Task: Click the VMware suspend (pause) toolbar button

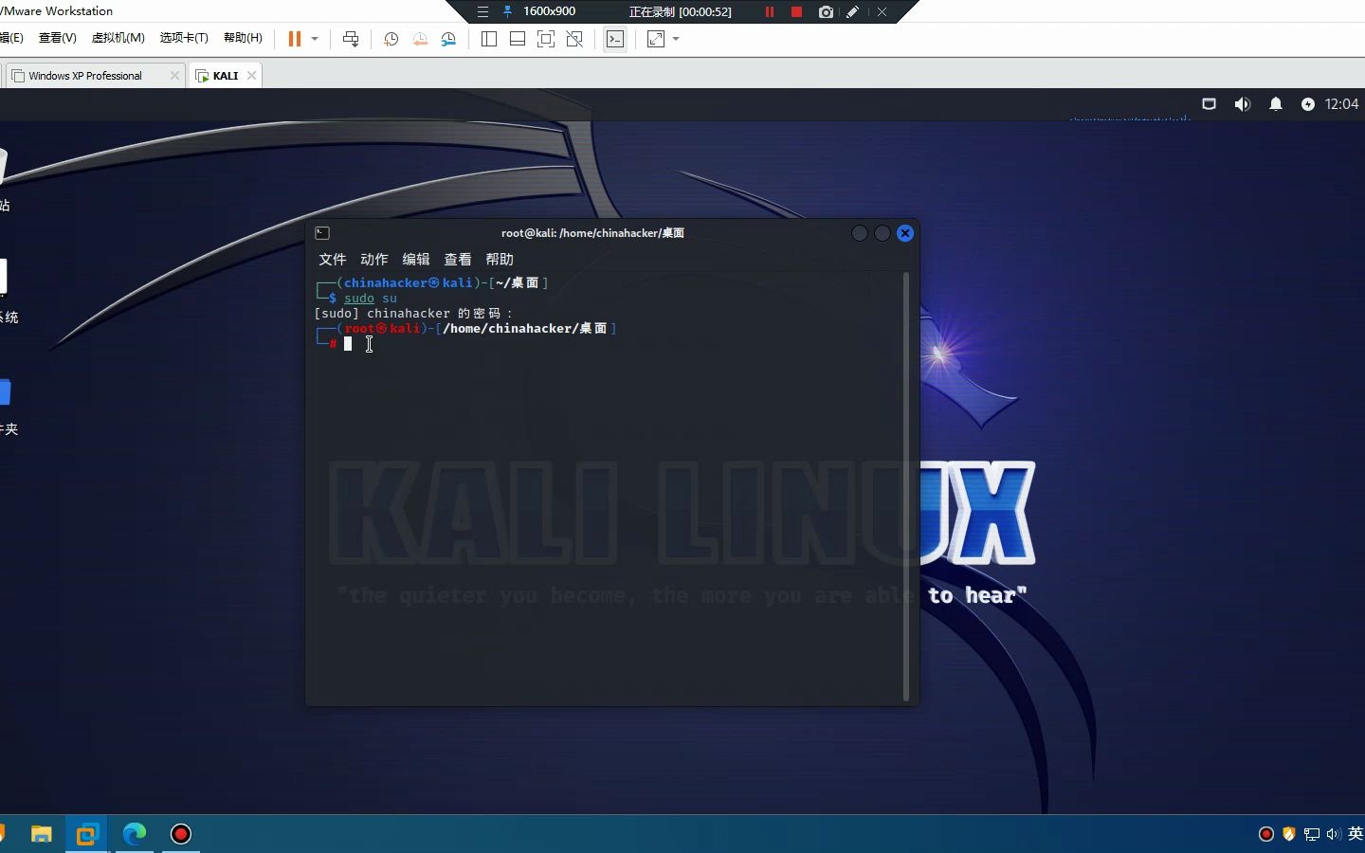Action: tap(295, 39)
